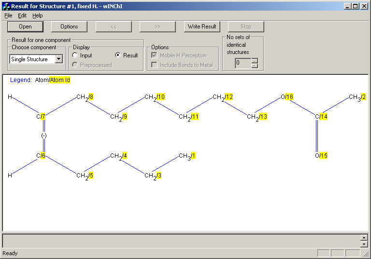Select the Preprocessed display radio button
Screen dimensions: 371x259
pyautogui.click(x=75, y=65)
